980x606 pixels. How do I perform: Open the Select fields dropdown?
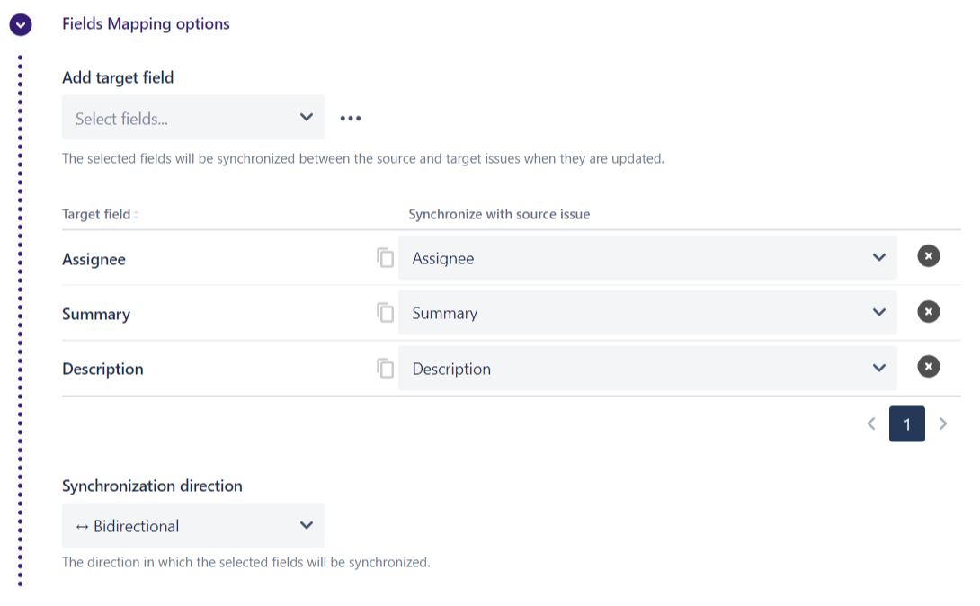(x=192, y=118)
